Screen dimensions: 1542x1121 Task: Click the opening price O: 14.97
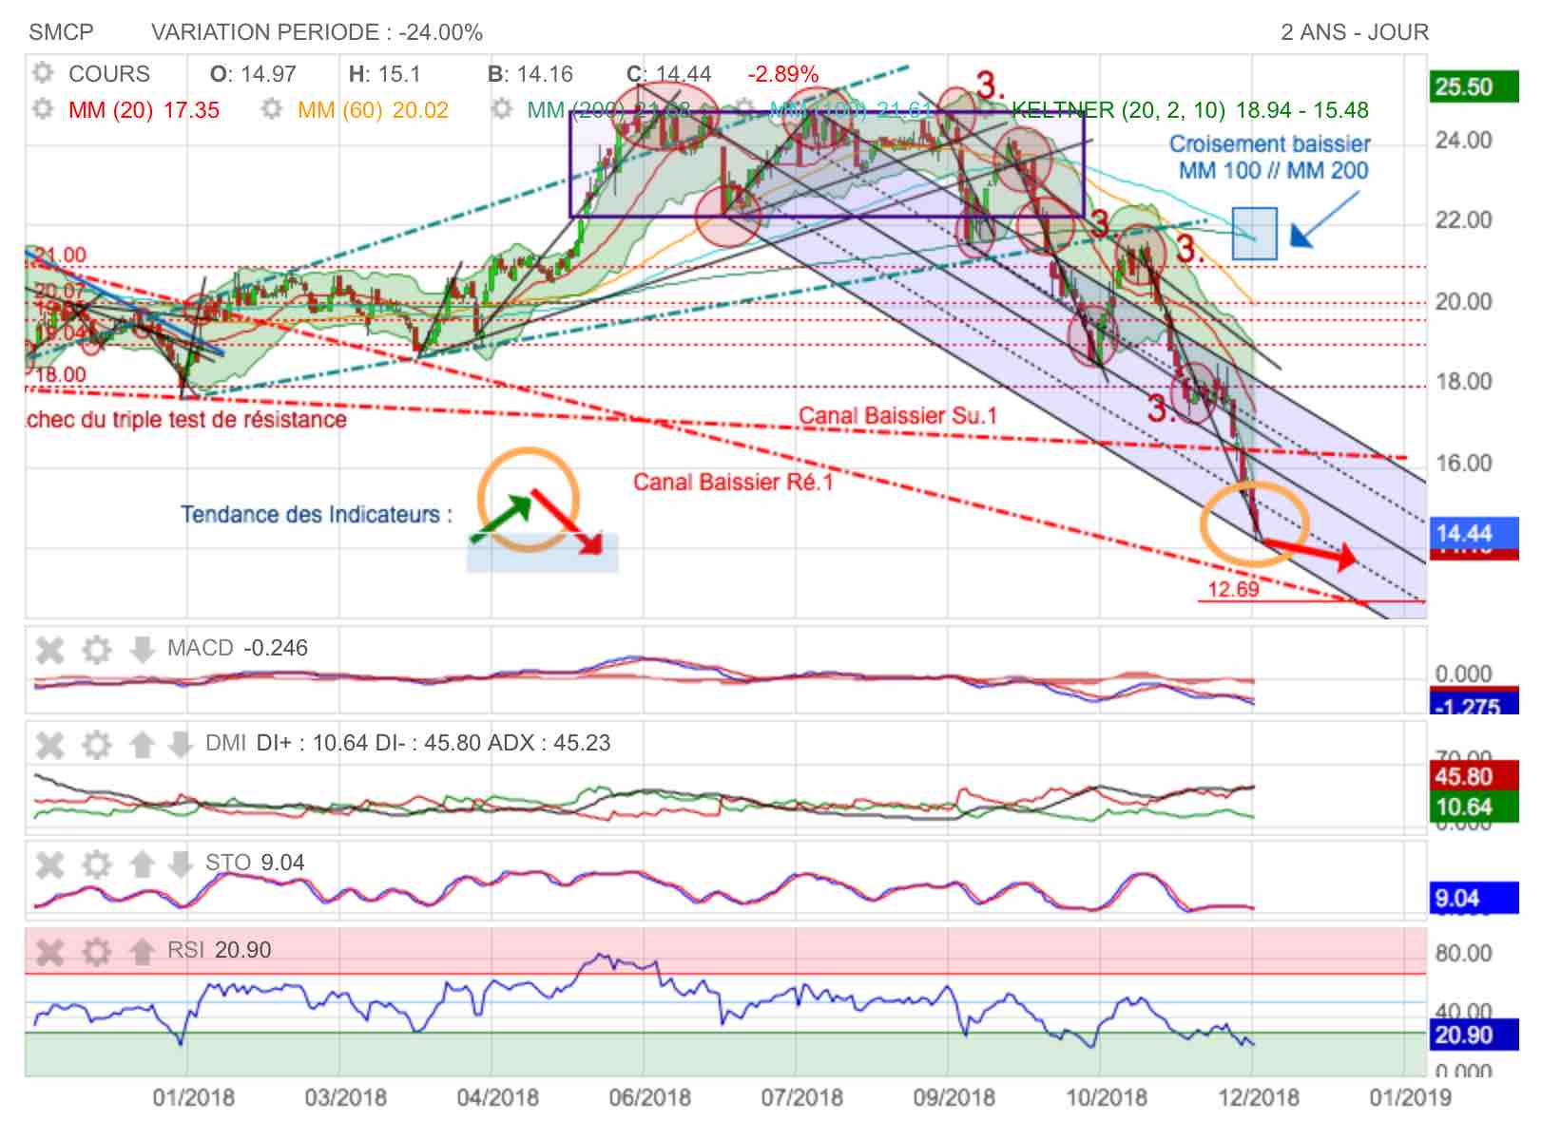(x=253, y=74)
